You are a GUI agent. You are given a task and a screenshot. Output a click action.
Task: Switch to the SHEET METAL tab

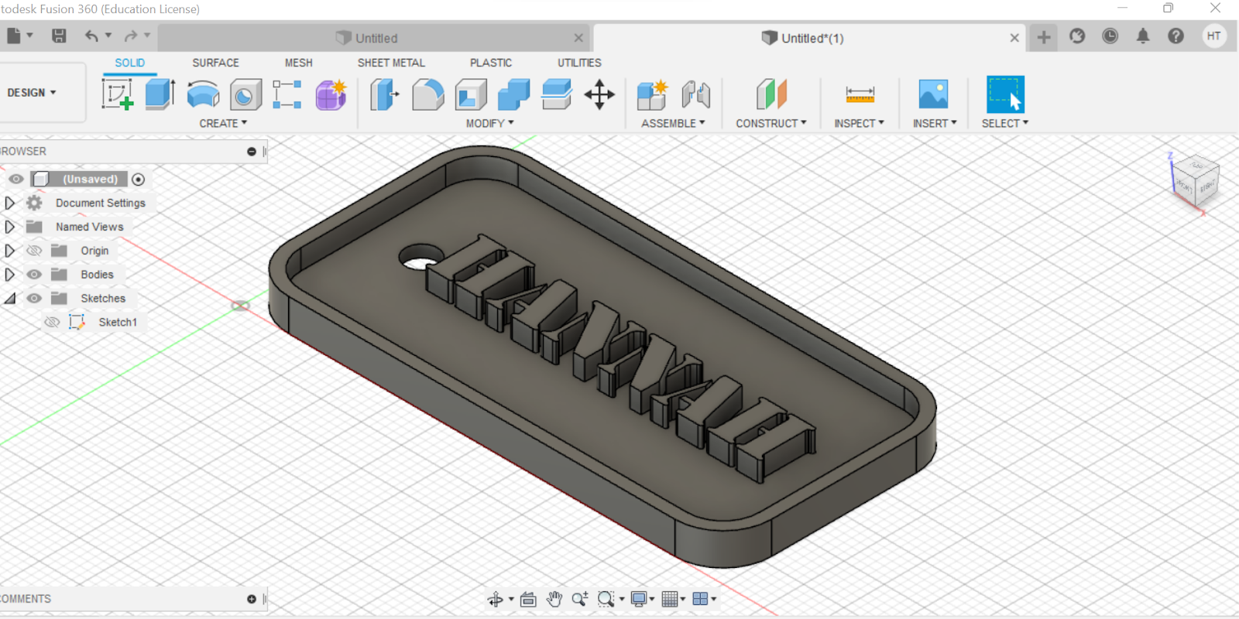pyautogui.click(x=391, y=63)
